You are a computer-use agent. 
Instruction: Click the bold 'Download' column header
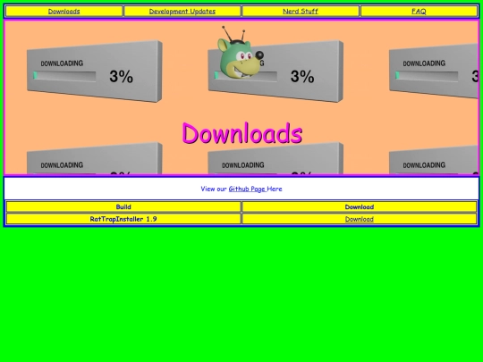tap(360, 206)
